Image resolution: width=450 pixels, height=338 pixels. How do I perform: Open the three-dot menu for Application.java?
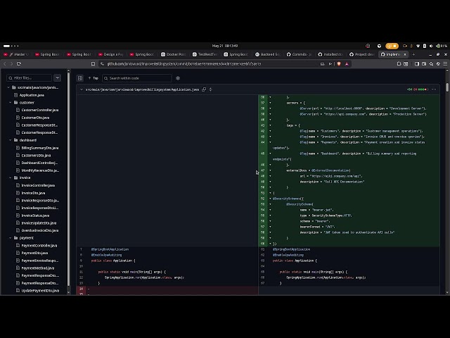[434, 89]
